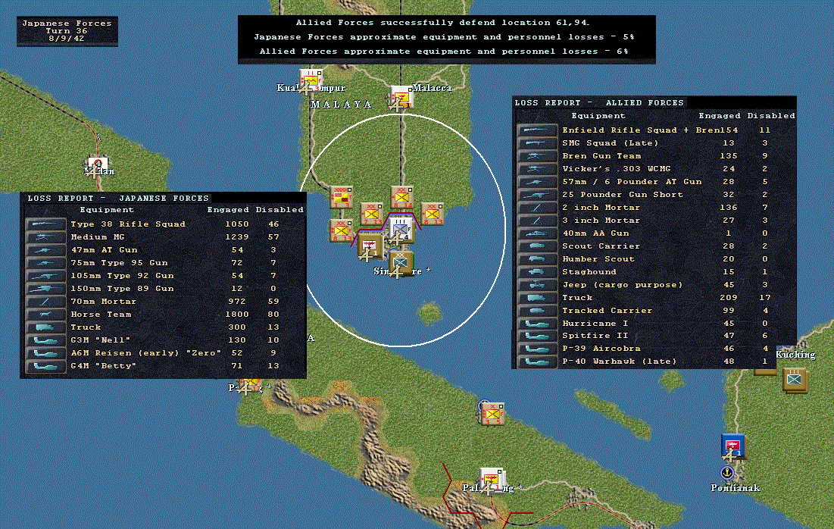Select the Japanese counter with multicolored symbol near Singapore
834x529 pixels.
[x=342, y=197]
